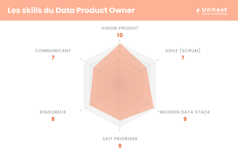Viewport: 238px width, 150px height.
Task: Click the top axis arrowhead of radar chart
Action: pos(120,40)
